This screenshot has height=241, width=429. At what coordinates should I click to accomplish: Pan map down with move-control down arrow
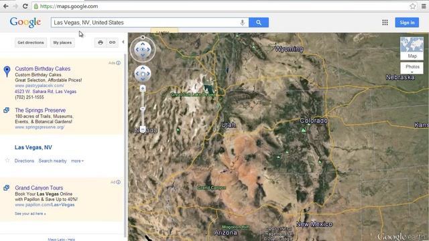[143, 79]
